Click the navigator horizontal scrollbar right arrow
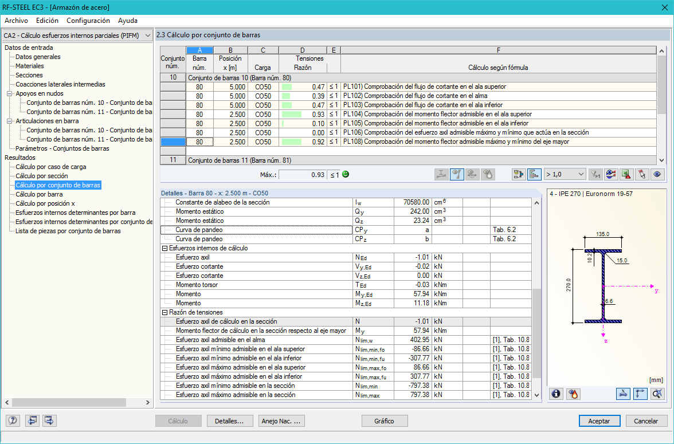Image resolution: width=674 pixels, height=444 pixels. (x=147, y=403)
